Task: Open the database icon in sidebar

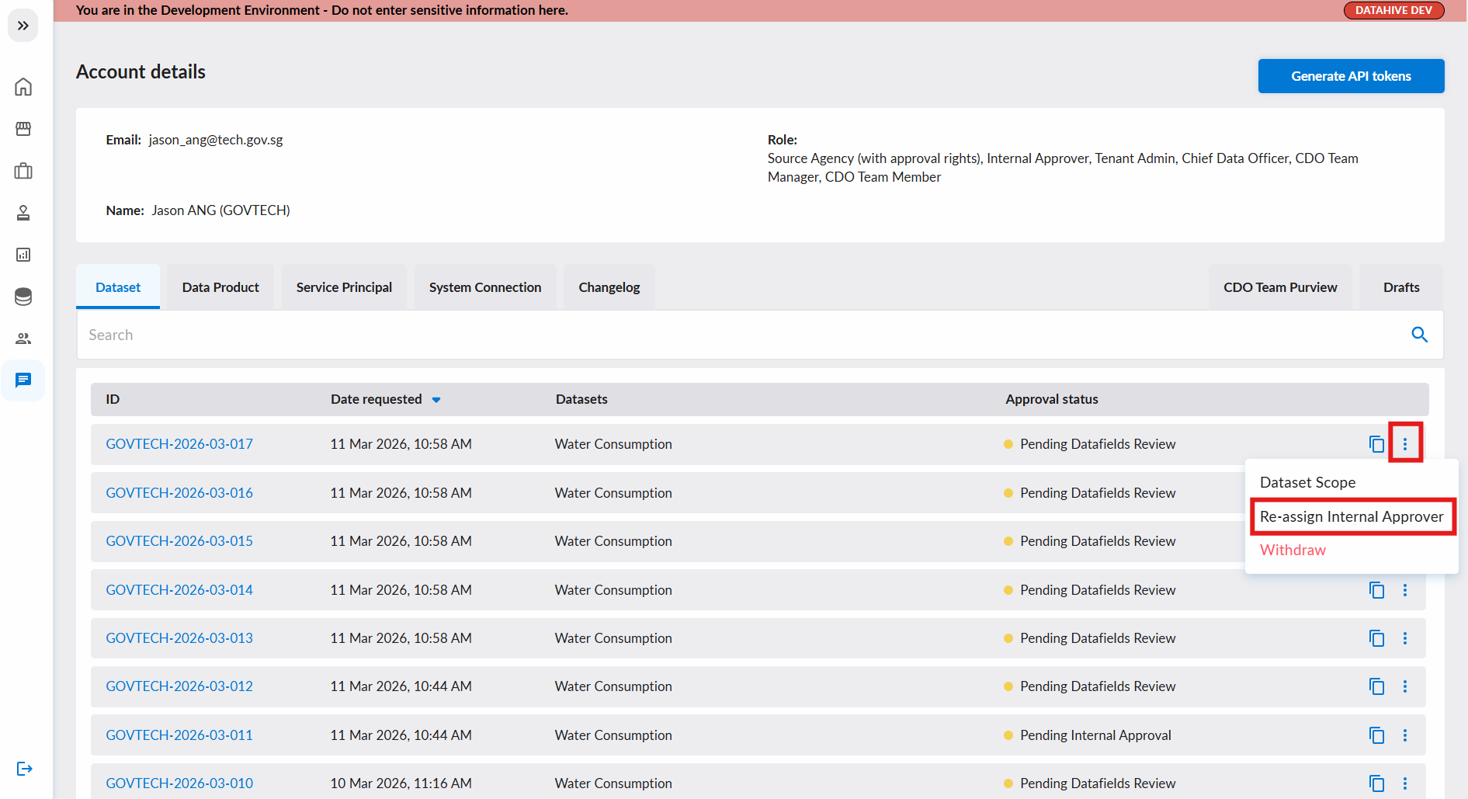Action: [23, 296]
